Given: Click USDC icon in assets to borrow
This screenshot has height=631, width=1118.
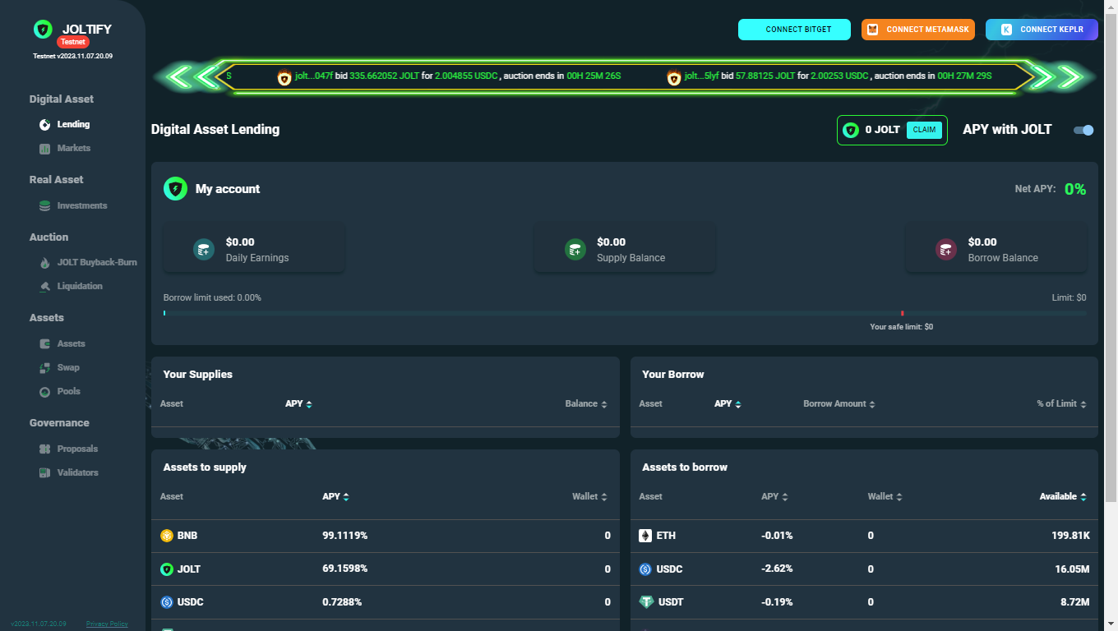Looking at the screenshot, I should point(645,569).
